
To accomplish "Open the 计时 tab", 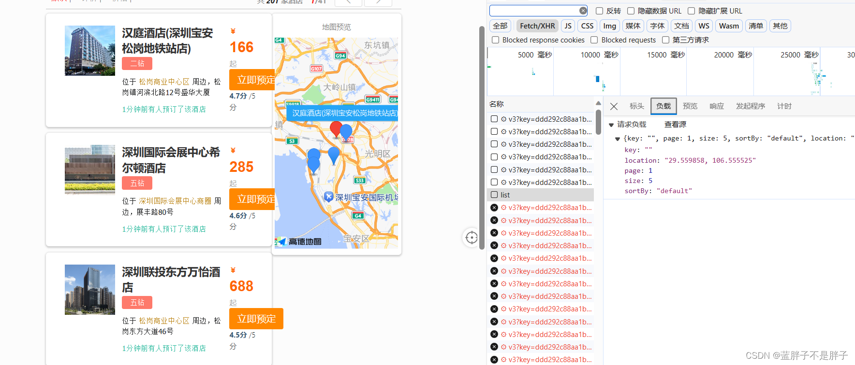I will (x=784, y=106).
